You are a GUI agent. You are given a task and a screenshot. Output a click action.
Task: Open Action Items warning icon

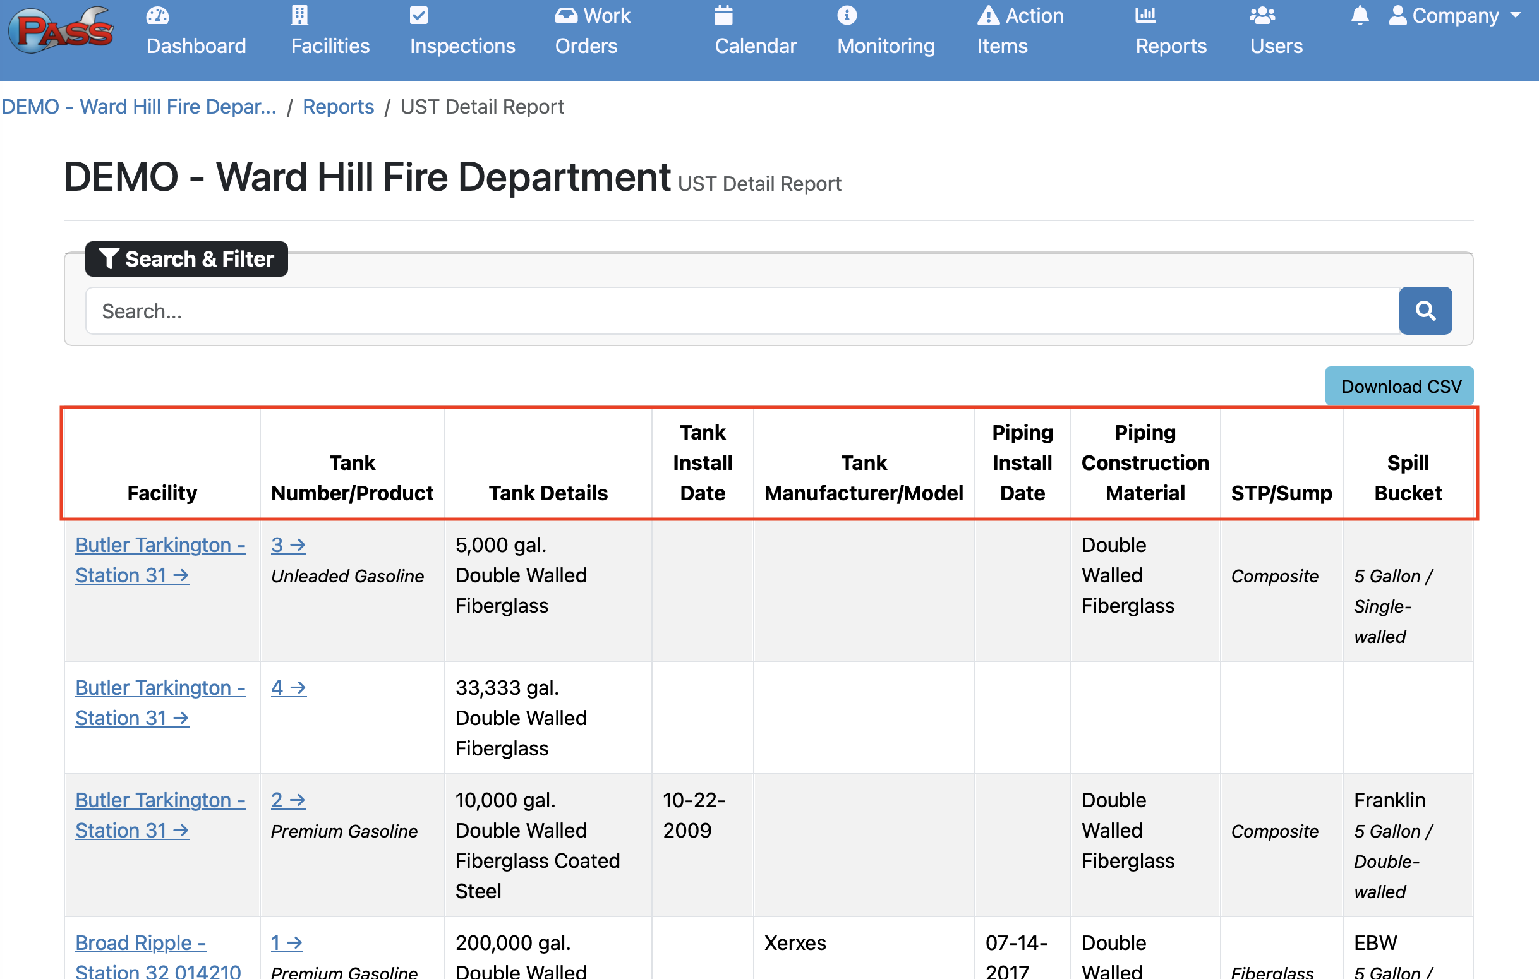tap(988, 15)
